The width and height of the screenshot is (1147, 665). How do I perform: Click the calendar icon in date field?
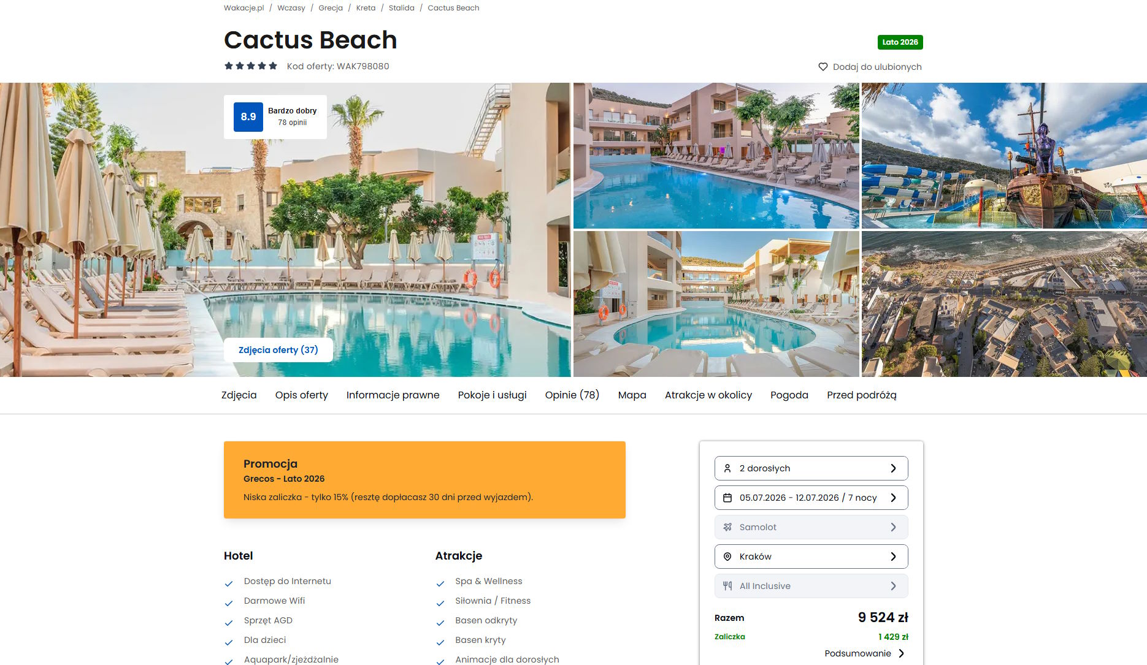[x=727, y=498]
